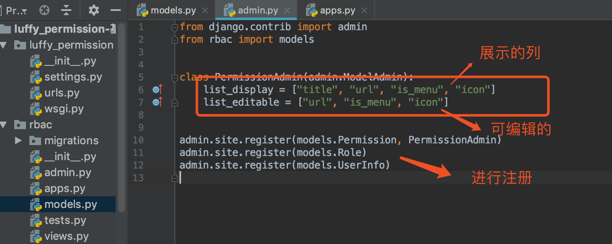Switch to the apps.py tab

337,10
